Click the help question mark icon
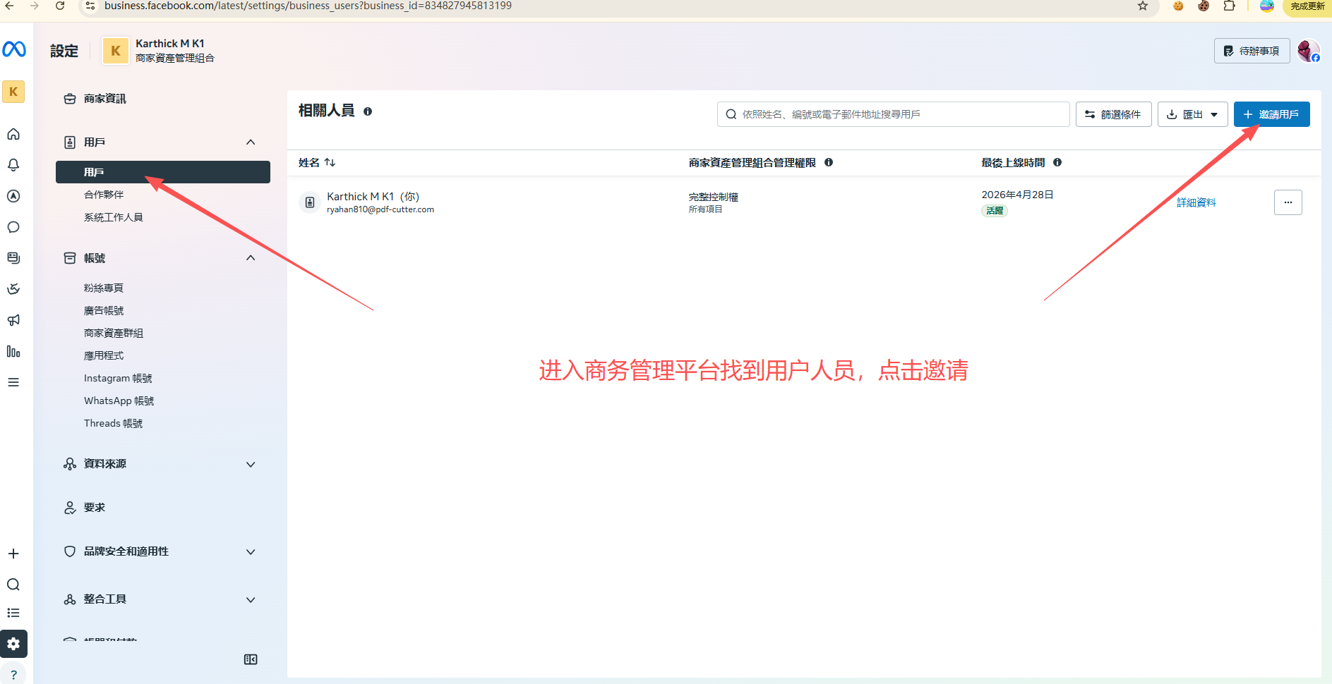This screenshot has height=684, width=1332. click(x=13, y=674)
